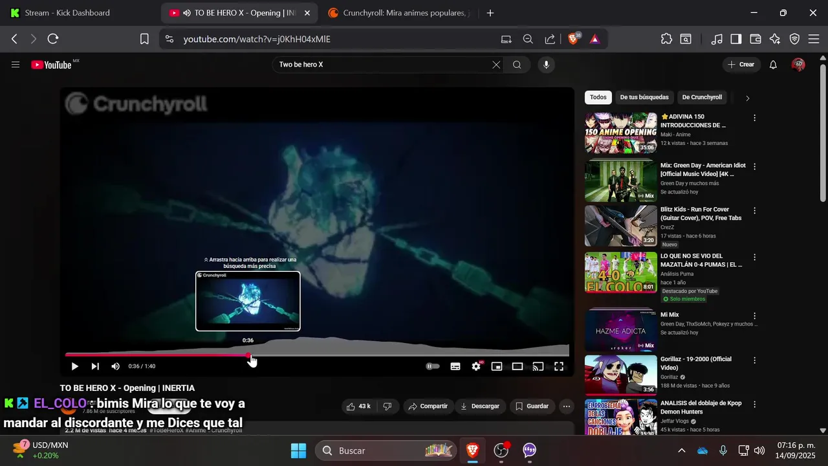
Task: Enter full screen mode
Action: 559,366
